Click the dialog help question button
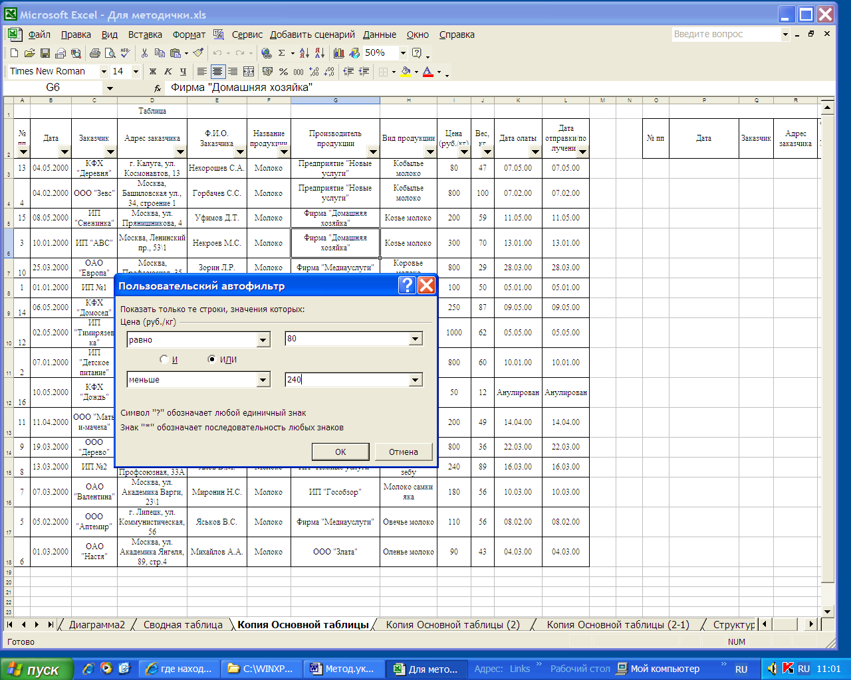 point(407,286)
